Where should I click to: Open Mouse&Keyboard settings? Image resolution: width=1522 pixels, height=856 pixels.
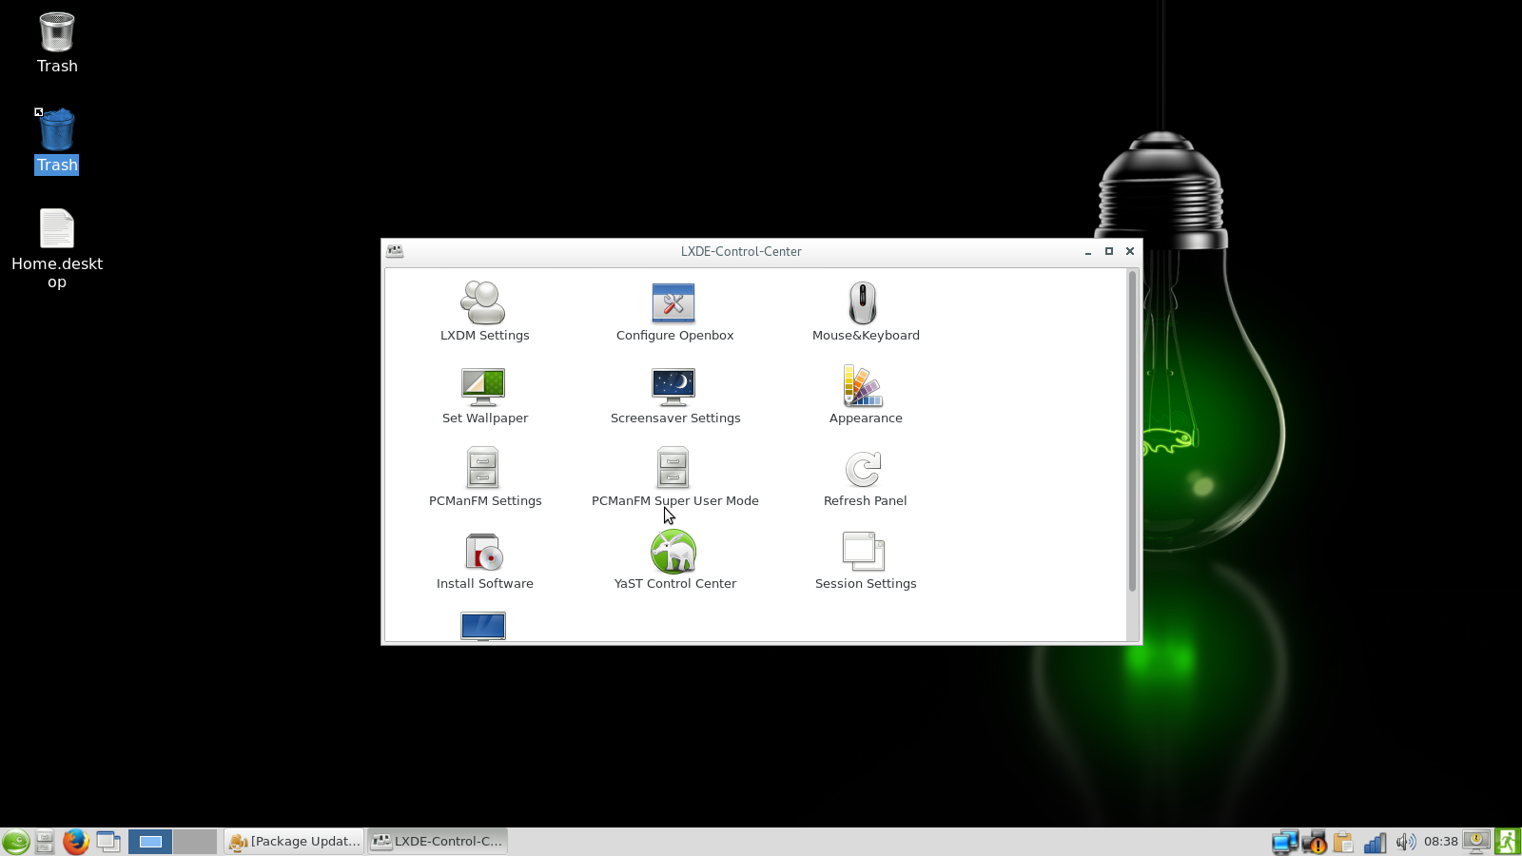[863, 304]
